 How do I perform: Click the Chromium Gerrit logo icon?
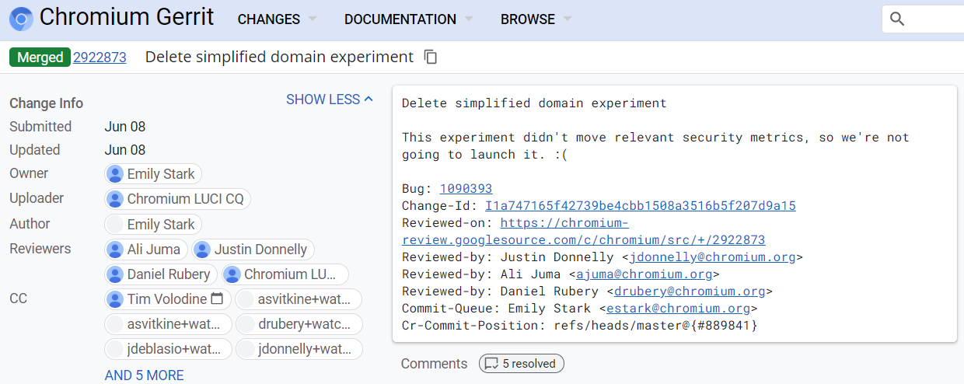click(x=21, y=19)
